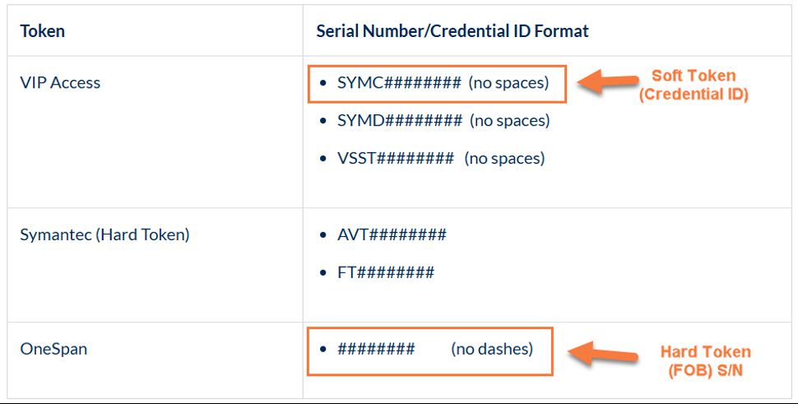Select the SYMD######## format text
Viewport: 798px width, 404px height.
click(400, 121)
